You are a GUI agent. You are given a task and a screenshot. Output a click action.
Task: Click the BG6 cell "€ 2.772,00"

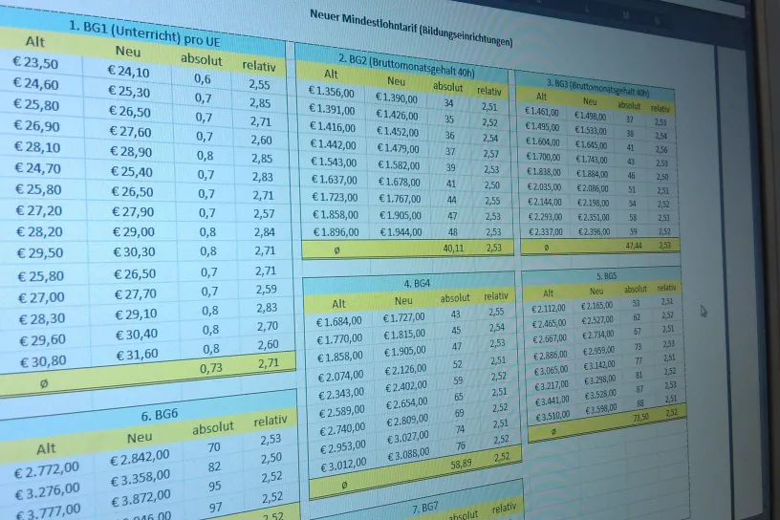47,469
